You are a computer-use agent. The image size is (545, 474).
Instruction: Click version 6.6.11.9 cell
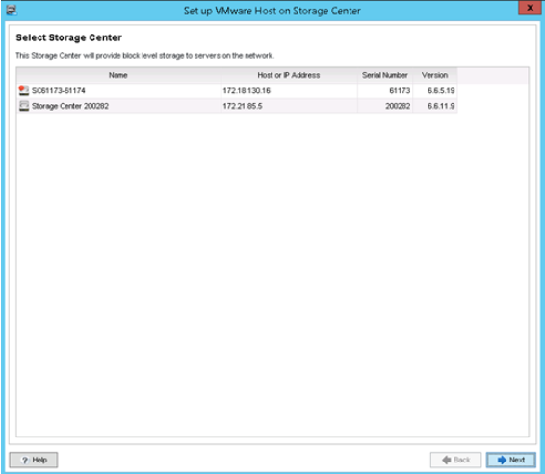[435, 106]
